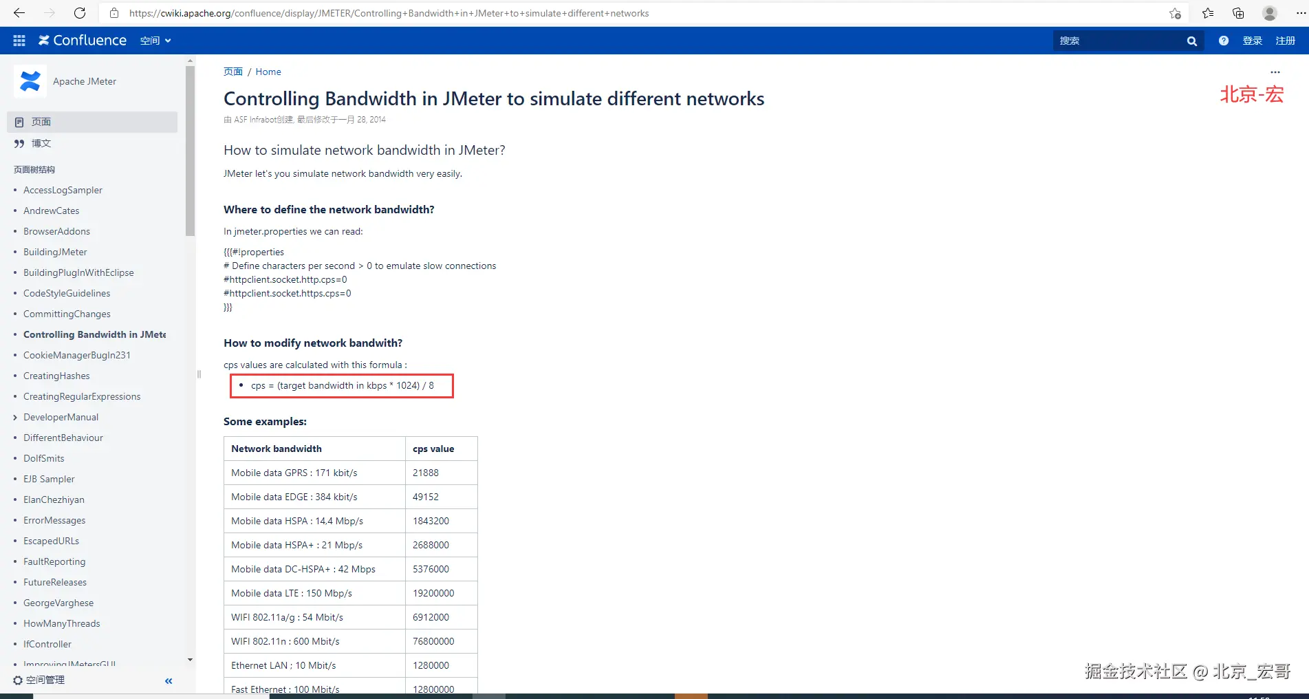This screenshot has height=699, width=1309.
Task: Click the 页面 breadcrumb link
Action: pyautogui.click(x=233, y=72)
